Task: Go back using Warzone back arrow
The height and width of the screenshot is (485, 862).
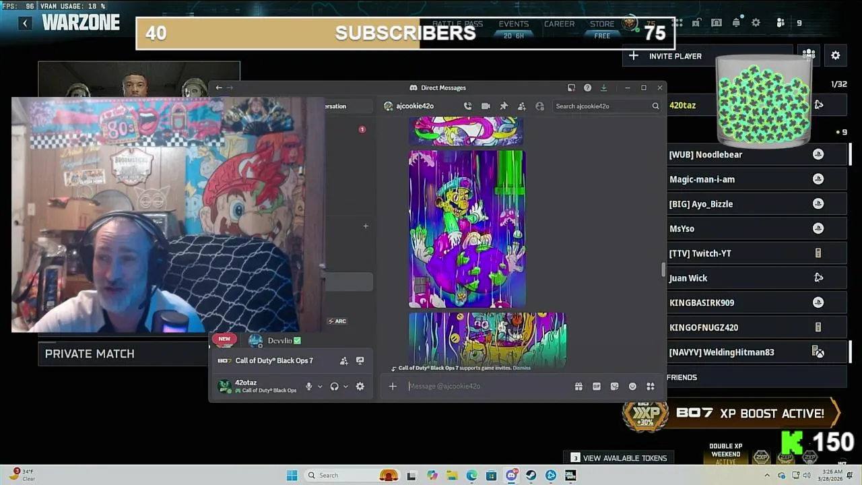Action: 25,23
